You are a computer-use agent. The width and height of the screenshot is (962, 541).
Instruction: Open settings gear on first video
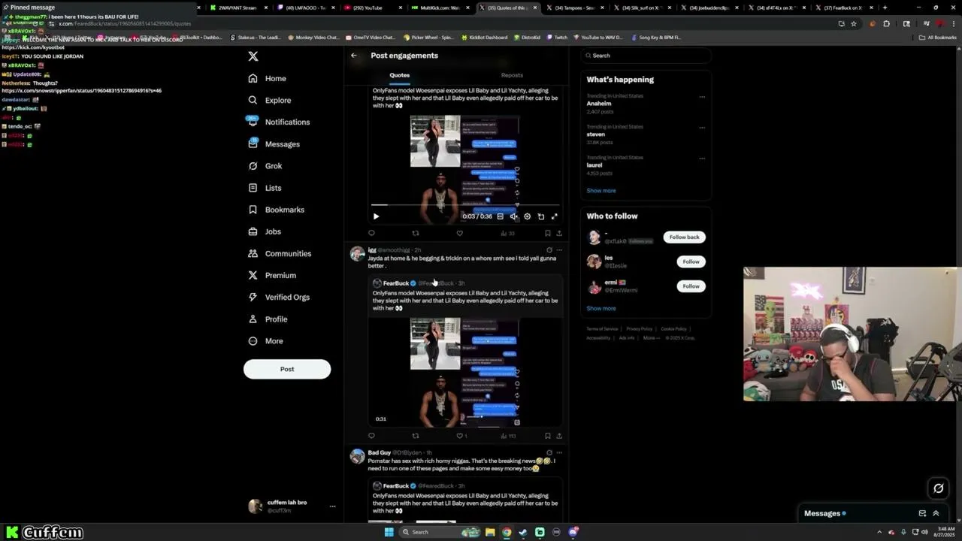(x=527, y=216)
